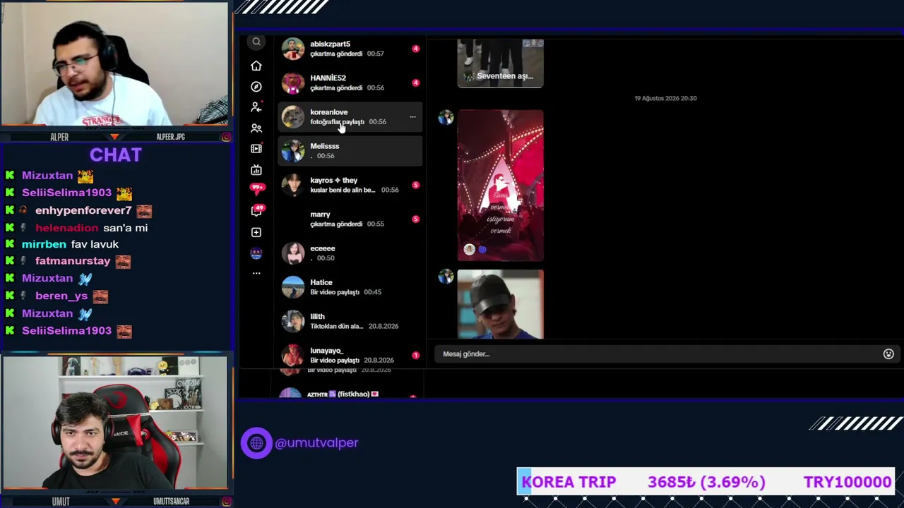Screen dimensions: 904x508
Task: Open the HANNİE52 conversation
Action: 350,83
